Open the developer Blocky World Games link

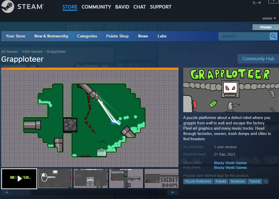pyautogui.click(x=231, y=163)
